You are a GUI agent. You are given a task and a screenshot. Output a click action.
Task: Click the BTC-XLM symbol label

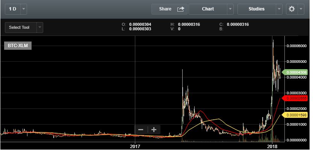coord(18,46)
